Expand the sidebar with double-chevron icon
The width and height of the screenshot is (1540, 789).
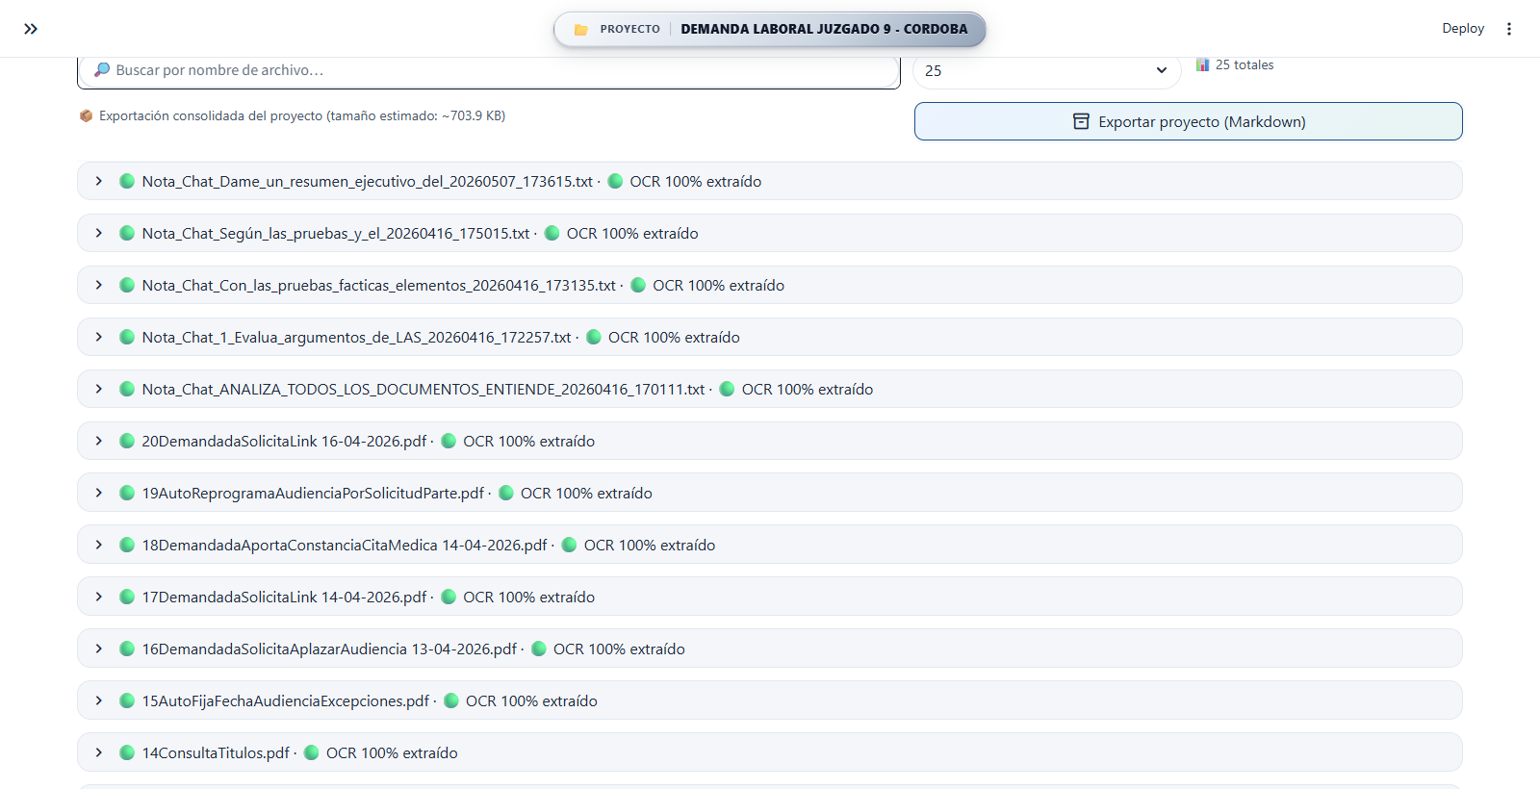point(31,29)
